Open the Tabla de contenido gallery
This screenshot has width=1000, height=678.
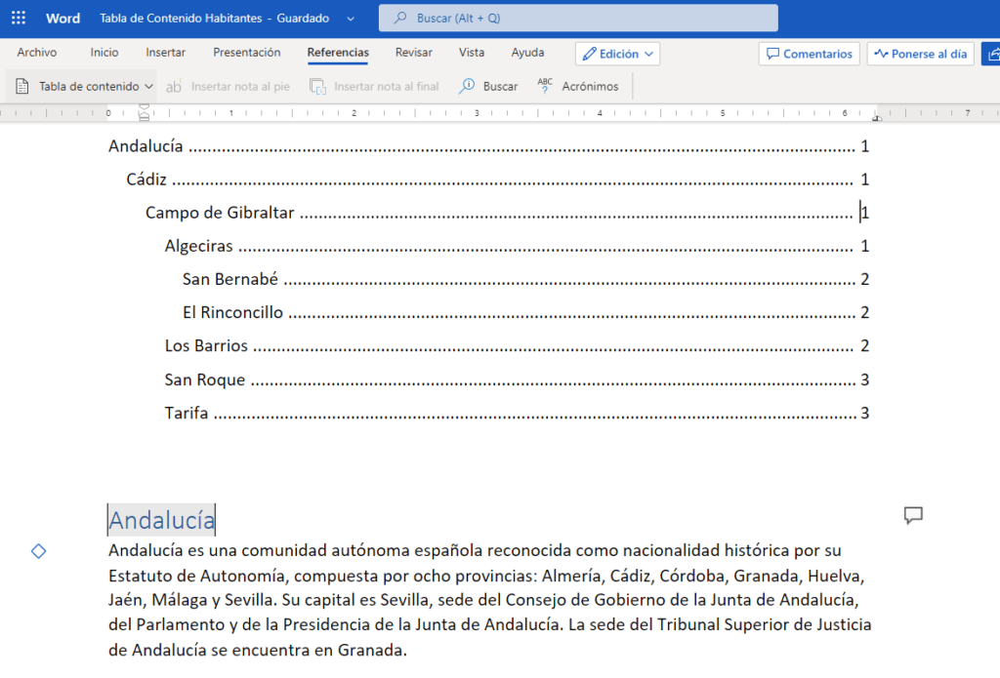(x=81, y=86)
